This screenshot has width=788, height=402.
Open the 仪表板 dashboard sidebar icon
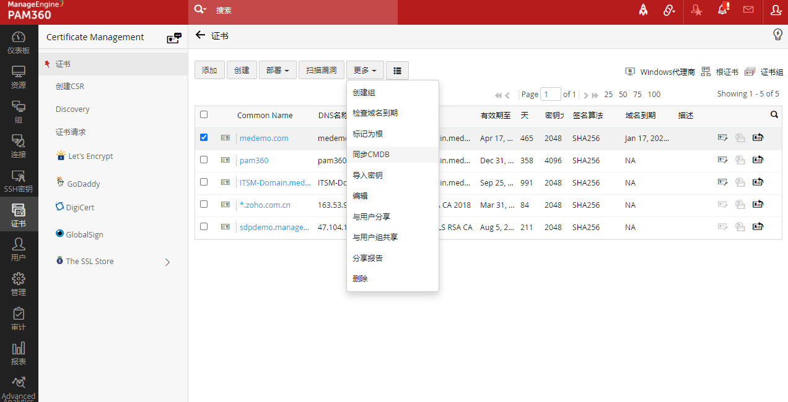(19, 43)
